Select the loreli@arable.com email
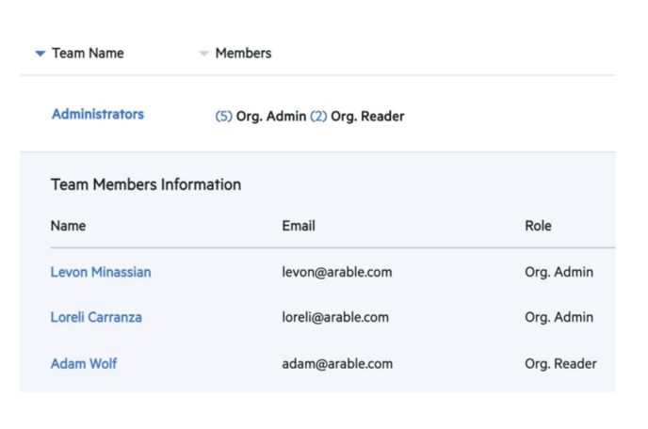Image resolution: width=648 pixels, height=429 pixels. 335,317
